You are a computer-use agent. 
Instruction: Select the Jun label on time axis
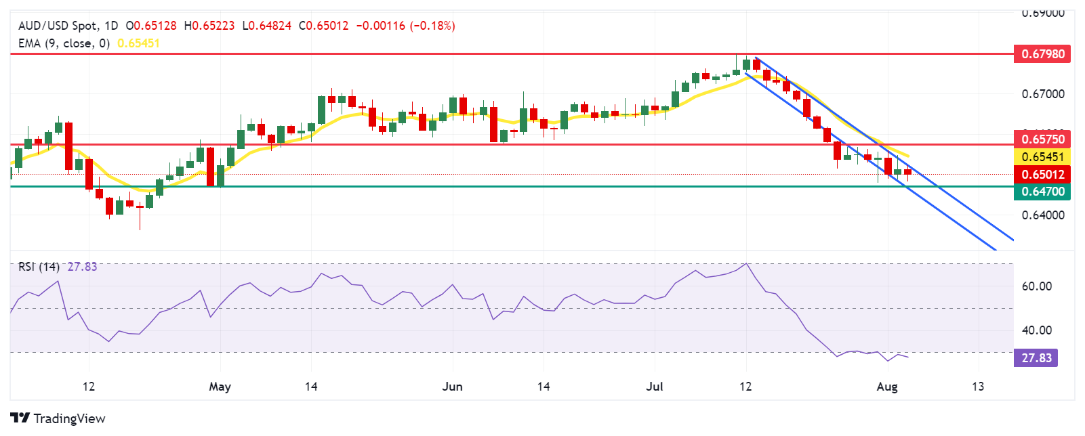click(452, 387)
